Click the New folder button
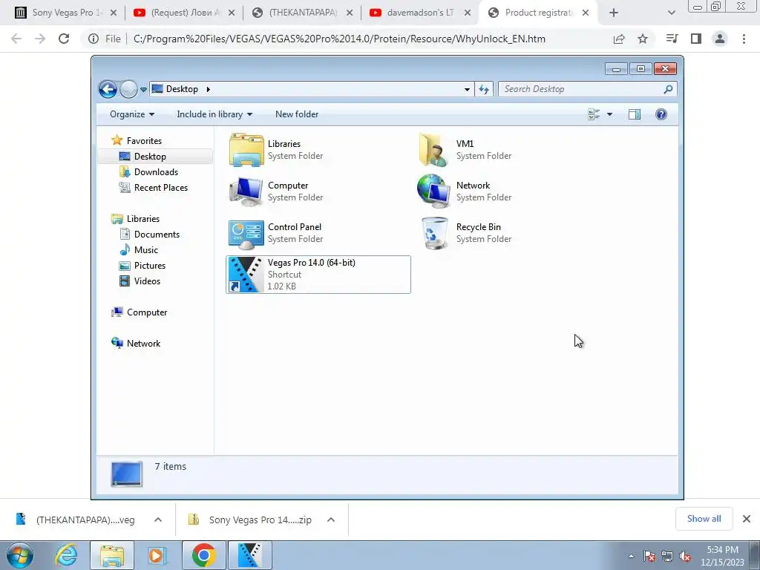The width and height of the screenshot is (760, 570). (297, 114)
